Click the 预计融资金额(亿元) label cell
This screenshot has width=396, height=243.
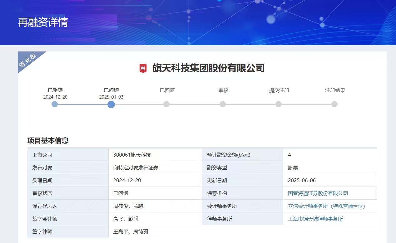pos(243,155)
